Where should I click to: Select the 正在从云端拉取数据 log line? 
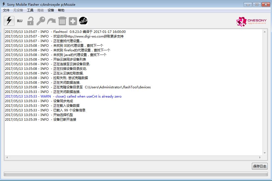pyautogui.click(x=44, y=73)
